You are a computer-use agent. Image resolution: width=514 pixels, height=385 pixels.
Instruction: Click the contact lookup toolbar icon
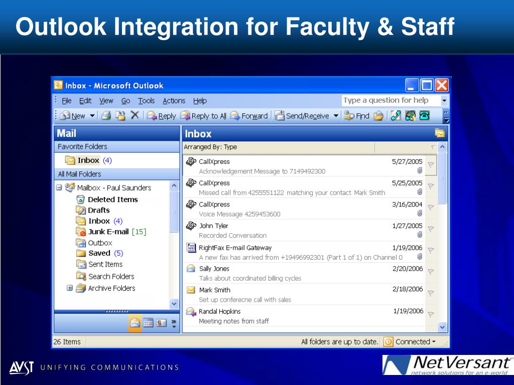pos(410,116)
